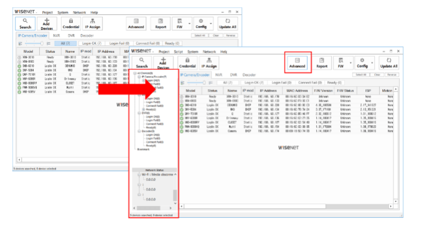424x242 pixels.
Task: Filter by Connect Fail (0) in front window
Action: [x=310, y=83]
